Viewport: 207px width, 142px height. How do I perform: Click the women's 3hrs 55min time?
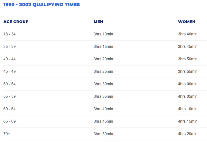coord(187,71)
